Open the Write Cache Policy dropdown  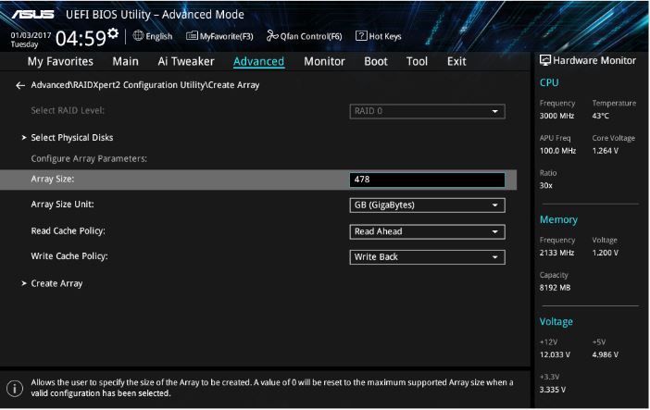pos(428,257)
